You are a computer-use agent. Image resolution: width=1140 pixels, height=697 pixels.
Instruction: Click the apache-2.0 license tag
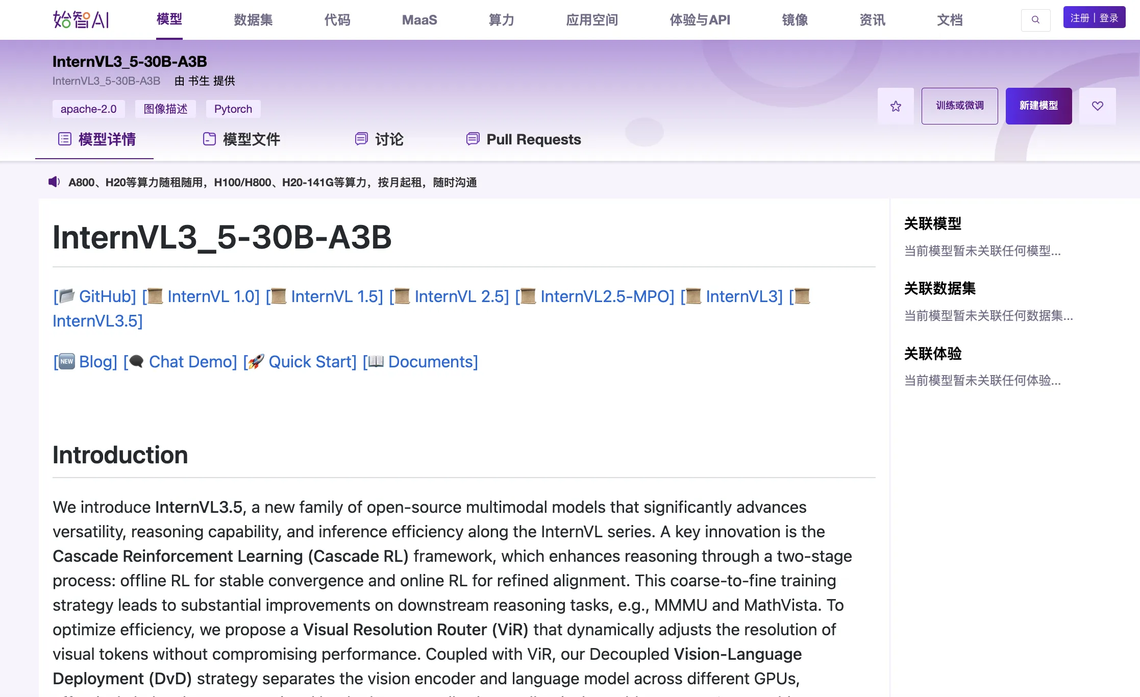(x=88, y=109)
